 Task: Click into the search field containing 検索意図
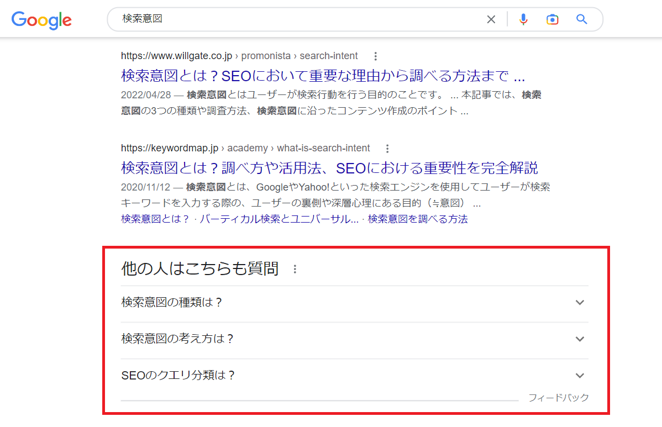298,19
